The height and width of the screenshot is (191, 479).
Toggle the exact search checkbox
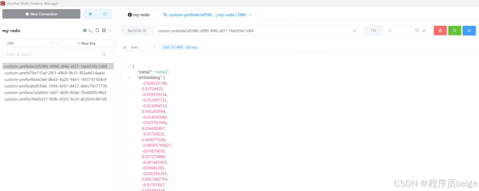[110, 55]
